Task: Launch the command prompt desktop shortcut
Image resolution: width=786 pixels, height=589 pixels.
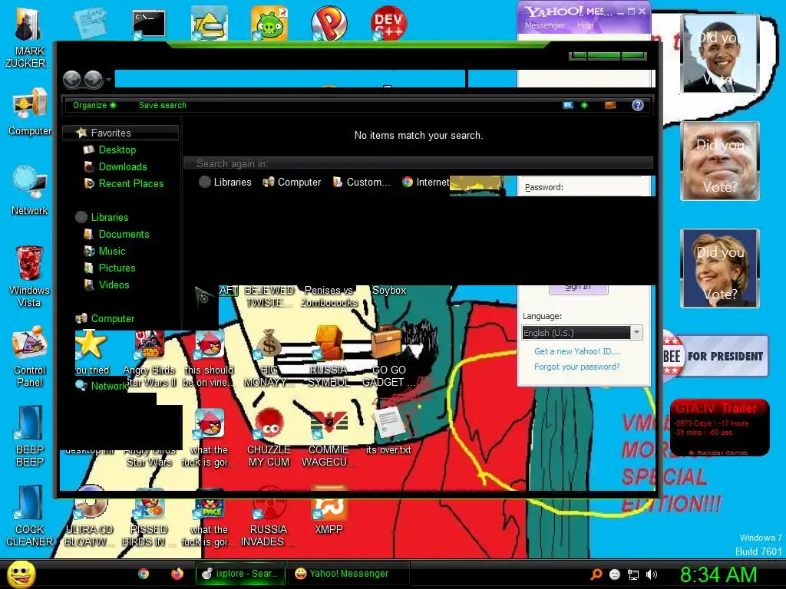Action: pos(149,24)
